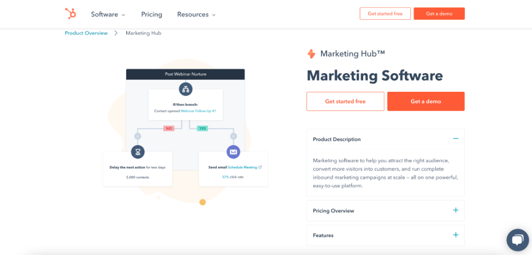Screen dimensions: 532x255
Task: Click the HubSpot sprocket logo
Action: (70, 14)
